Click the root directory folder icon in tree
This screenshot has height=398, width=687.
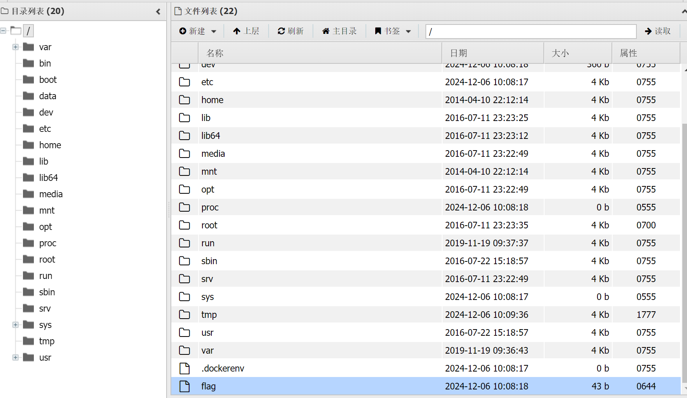[16, 30]
